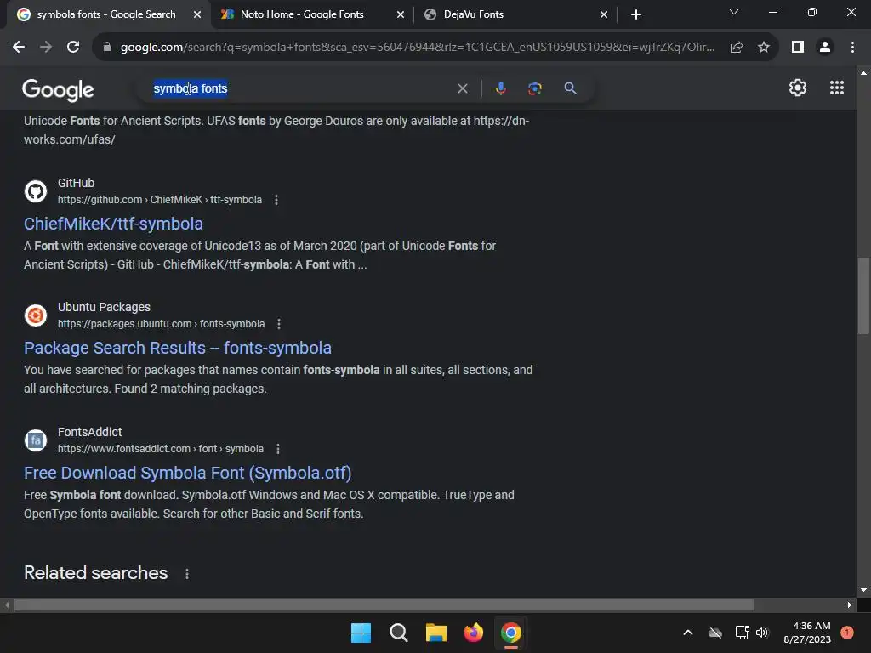
Task: Close the Noto Home tab
Action: click(x=401, y=14)
